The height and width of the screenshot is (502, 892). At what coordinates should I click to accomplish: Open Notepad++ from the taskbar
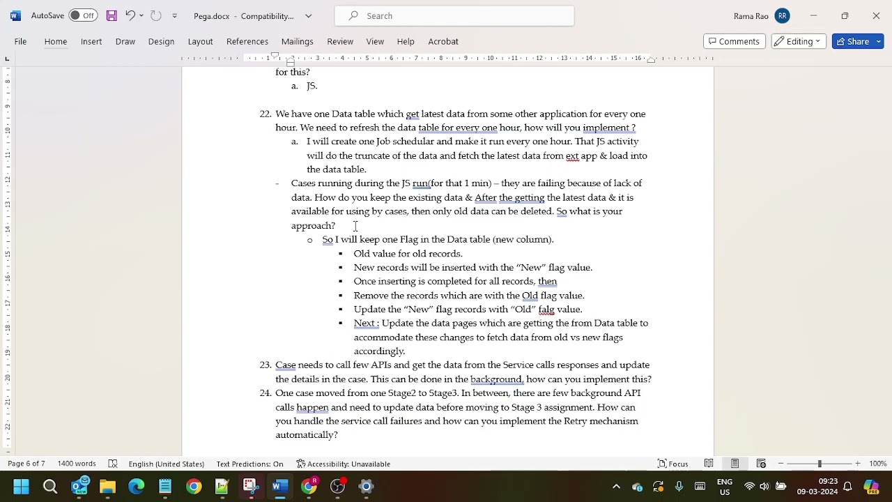click(x=222, y=486)
